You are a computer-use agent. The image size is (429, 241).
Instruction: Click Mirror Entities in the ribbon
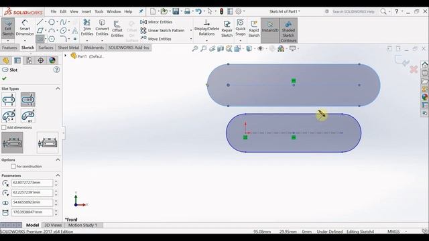pos(156,22)
